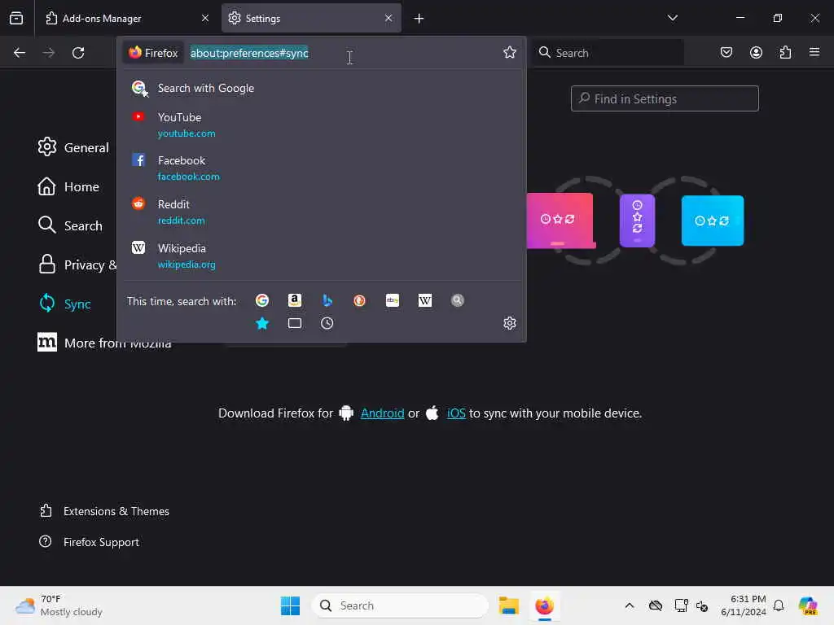Go back with the back arrow
The image size is (834, 625).
(20, 53)
